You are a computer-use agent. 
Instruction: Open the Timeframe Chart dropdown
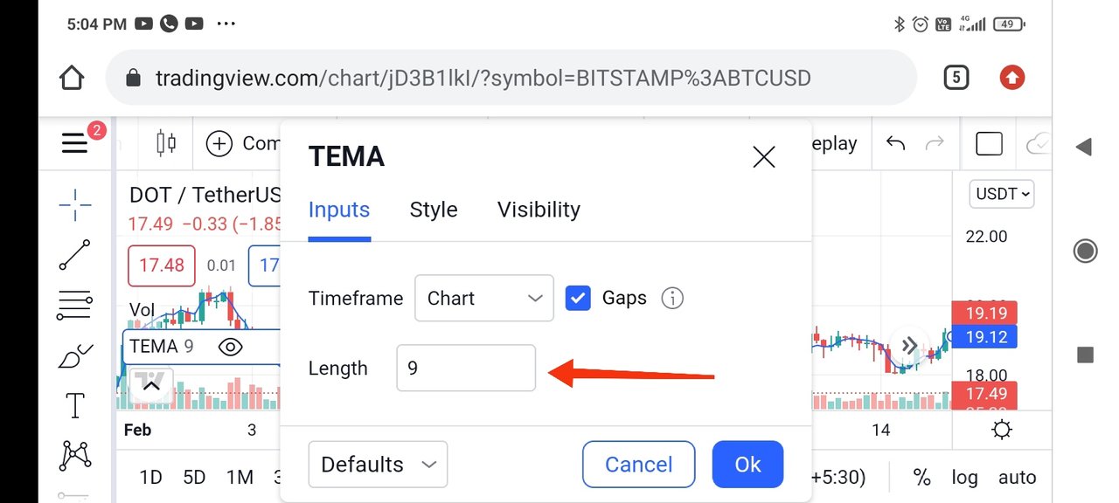[x=484, y=299]
